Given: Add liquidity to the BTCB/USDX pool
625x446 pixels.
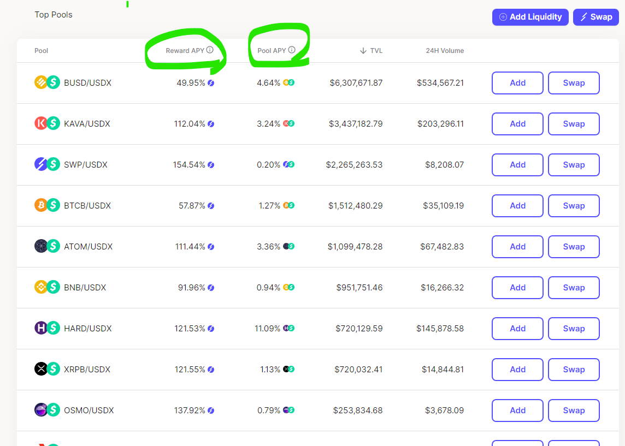Looking at the screenshot, I should click(x=517, y=206).
